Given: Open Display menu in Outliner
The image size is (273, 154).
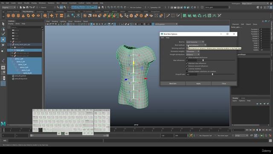Looking at the screenshot, I should pos(11,24).
